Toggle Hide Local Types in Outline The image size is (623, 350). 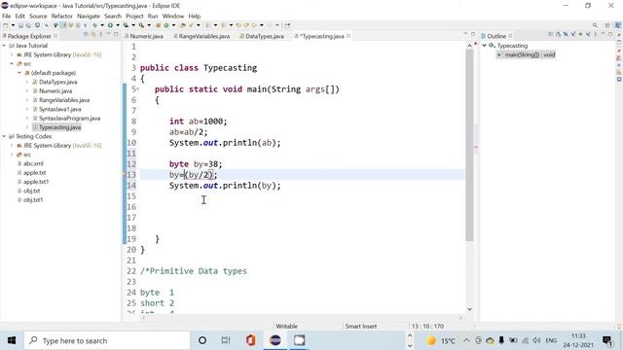[x=588, y=35]
